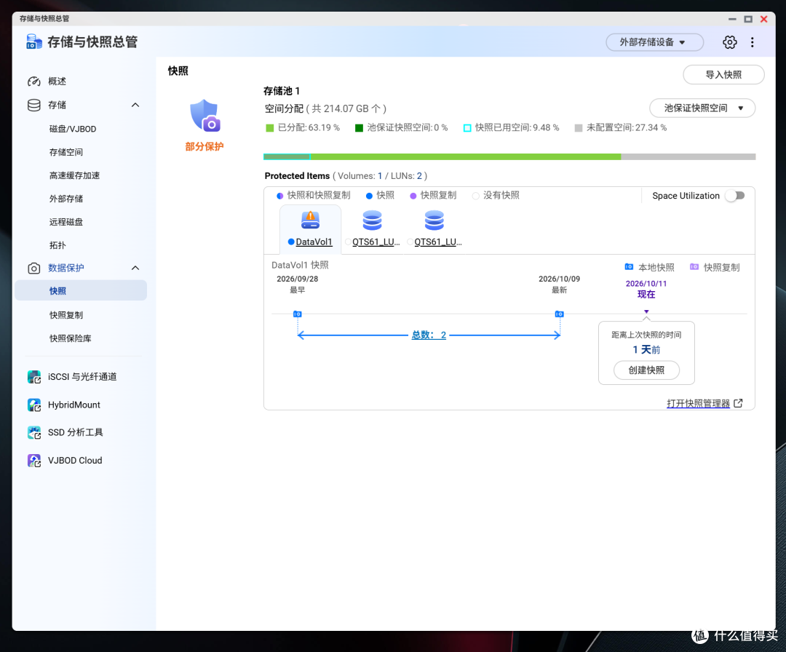Open 磁盘/VJBOD page
Screen dimensions: 786x652
(73, 129)
